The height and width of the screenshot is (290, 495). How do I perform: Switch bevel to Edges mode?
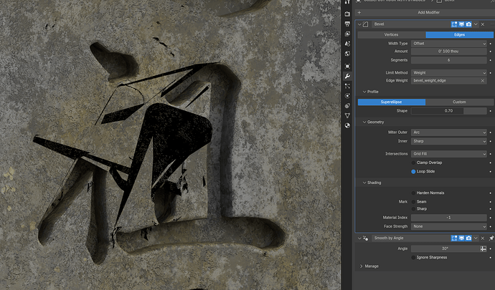pos(459,34)
